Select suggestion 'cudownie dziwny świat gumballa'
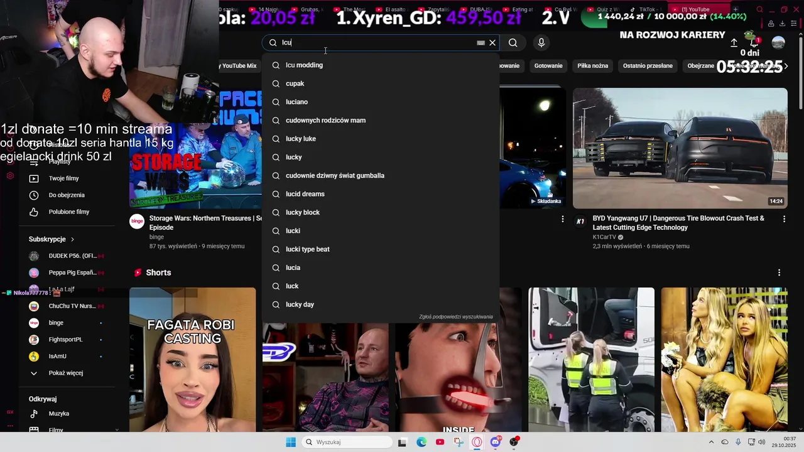Screen dimensions: 804x452 (x=381, y=176)
